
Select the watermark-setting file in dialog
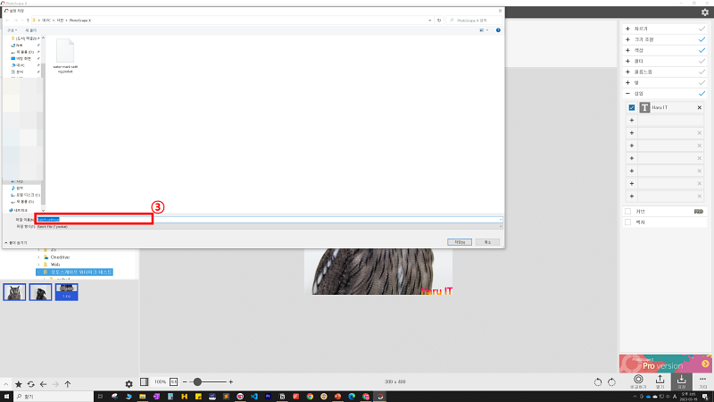point(65,55)
